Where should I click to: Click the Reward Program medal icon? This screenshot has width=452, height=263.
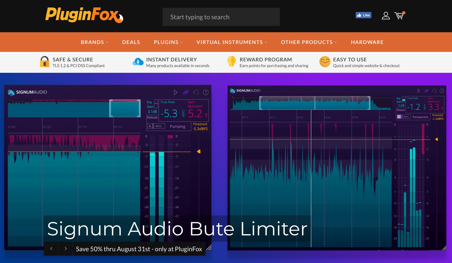pyautogui.click(x=231, y=62)
